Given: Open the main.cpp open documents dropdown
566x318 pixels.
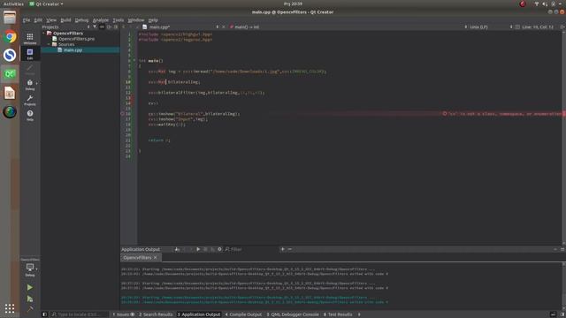Looking at the screenshot, I should (x=180, y=27).
